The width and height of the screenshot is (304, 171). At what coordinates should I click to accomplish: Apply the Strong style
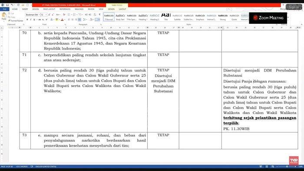point(223,17)
